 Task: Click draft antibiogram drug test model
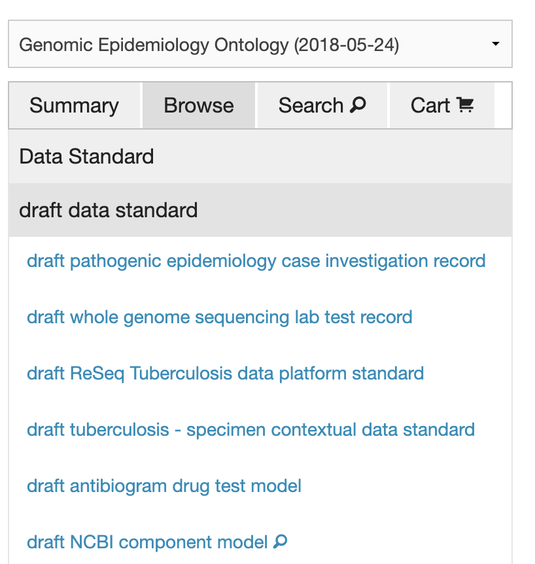(x=164, y=485)
